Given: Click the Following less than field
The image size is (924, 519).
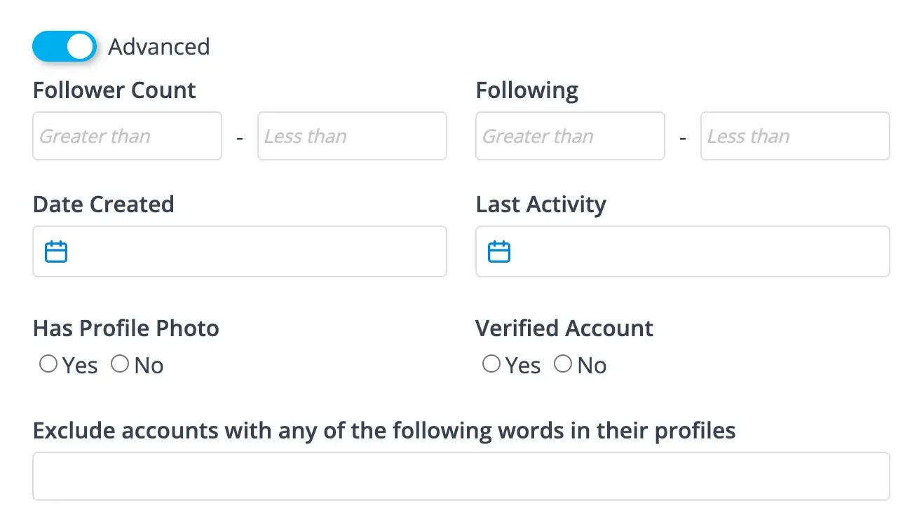Looking at the screenshot, I should coord(795,136).
